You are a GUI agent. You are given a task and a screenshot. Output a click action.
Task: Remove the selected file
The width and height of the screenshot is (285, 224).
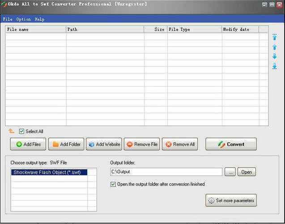[142, 144]
